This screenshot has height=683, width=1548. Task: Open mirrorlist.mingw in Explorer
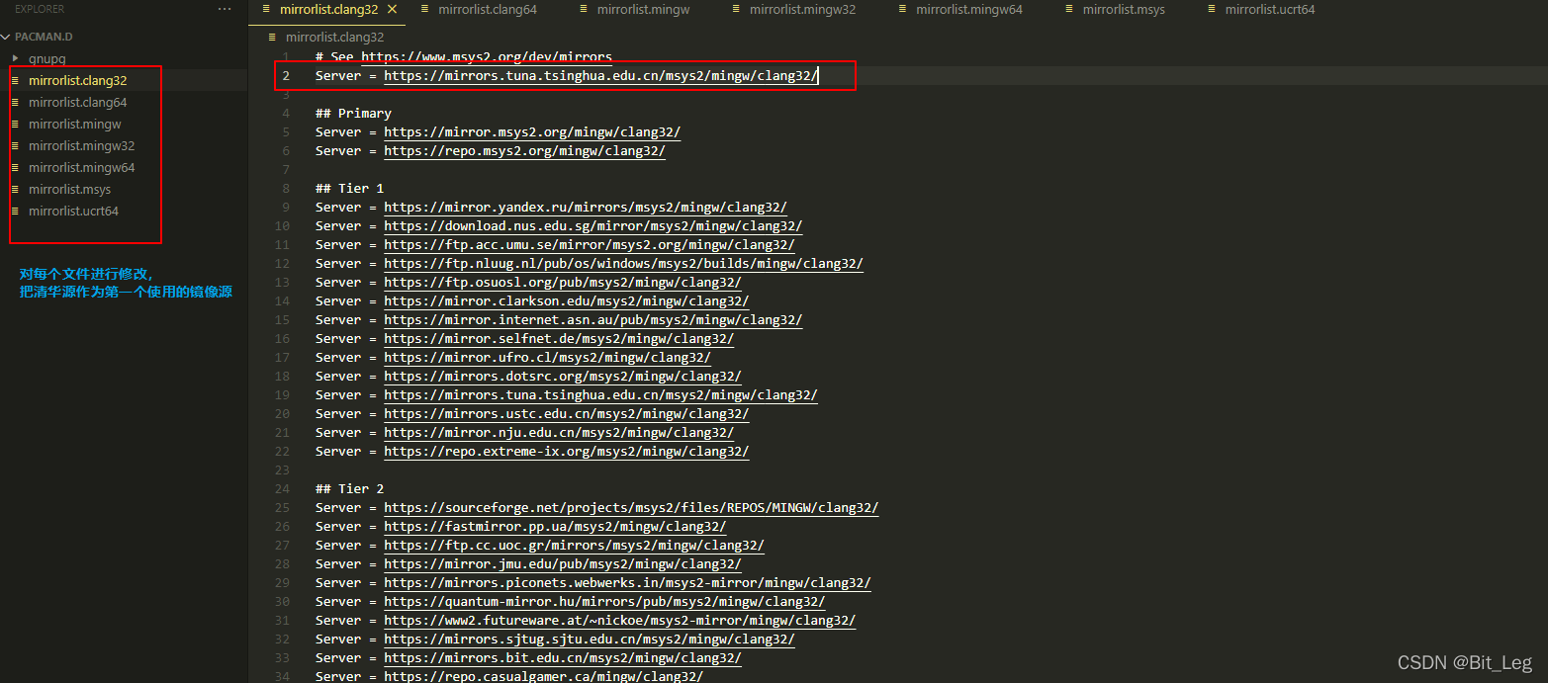[x=74, y=124]
